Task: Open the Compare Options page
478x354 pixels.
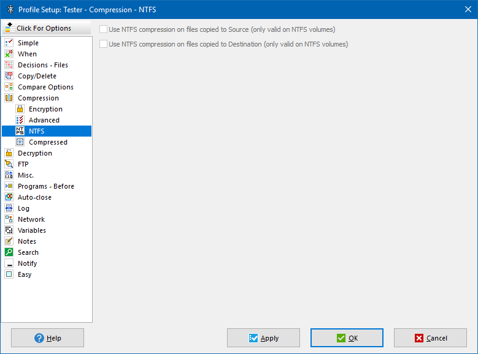Action: tap(45, 87)
